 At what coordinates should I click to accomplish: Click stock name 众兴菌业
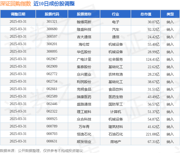click(x=84, y=74)
